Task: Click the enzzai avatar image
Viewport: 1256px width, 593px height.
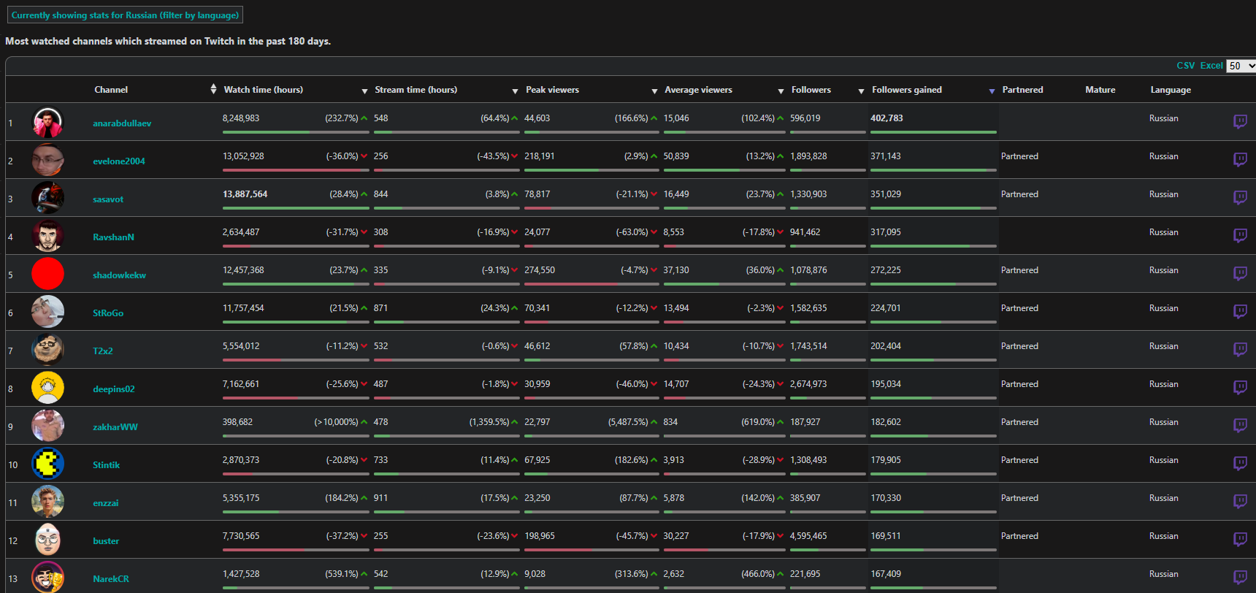Action: tap(47, 502)
